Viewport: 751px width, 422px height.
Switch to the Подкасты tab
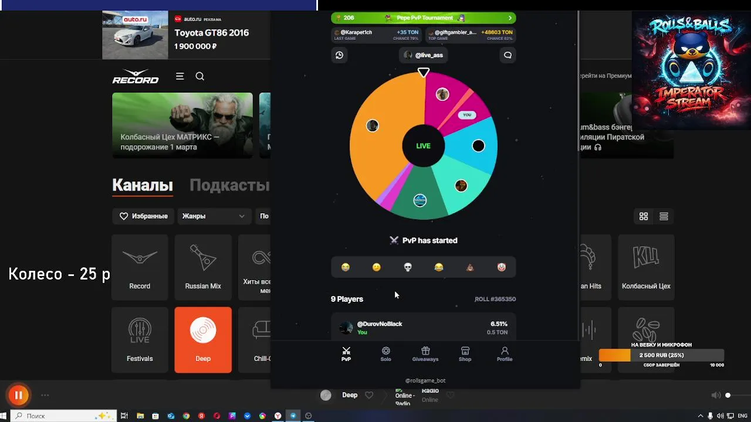point(229,185)
